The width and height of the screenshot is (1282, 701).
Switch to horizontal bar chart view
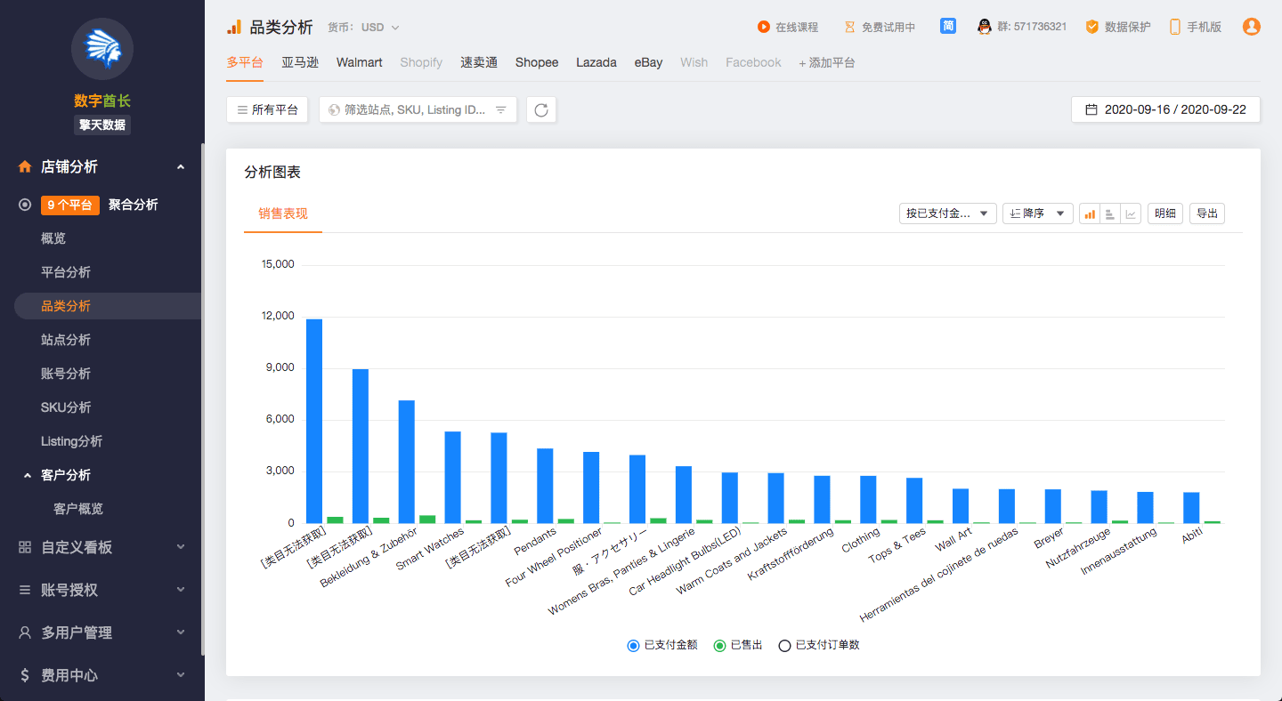pyautogui.click(x=1109, y=214)
